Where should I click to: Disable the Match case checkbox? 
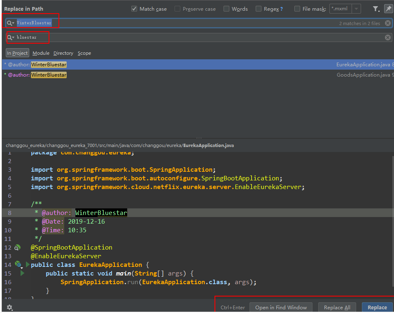point(134,9)
